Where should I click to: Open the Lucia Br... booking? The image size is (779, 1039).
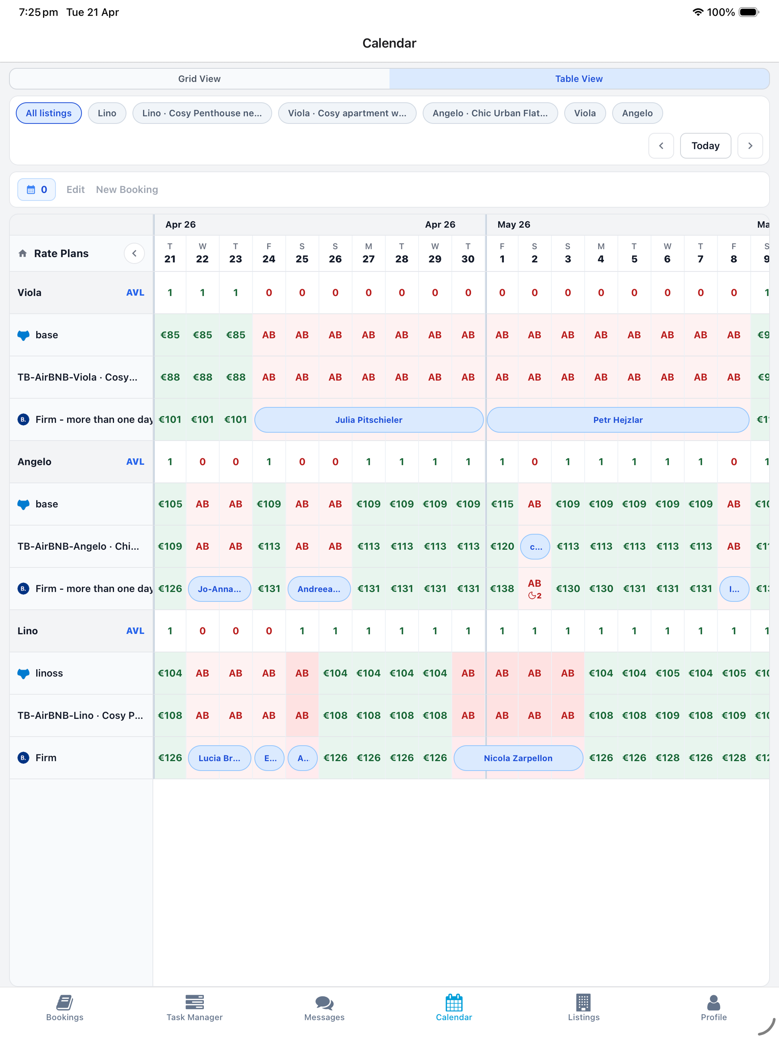[219, 758]
